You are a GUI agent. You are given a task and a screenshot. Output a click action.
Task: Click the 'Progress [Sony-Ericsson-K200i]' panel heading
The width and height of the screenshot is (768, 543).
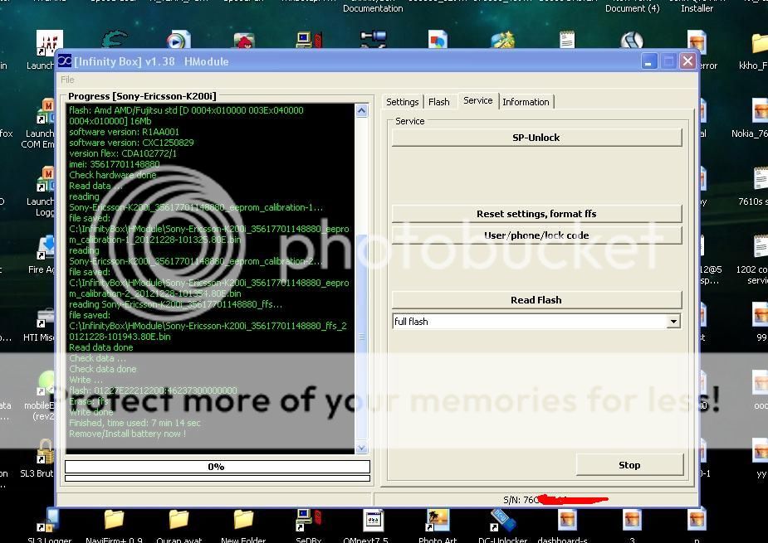tap(142, 96)
